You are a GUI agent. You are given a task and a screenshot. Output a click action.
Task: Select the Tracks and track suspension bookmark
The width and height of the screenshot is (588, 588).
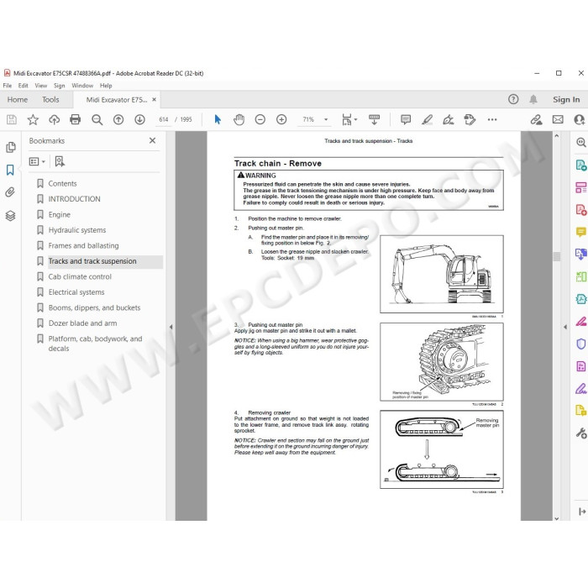point(92,261)
